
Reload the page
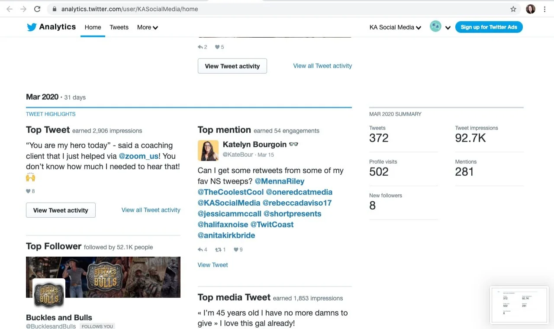[x=37, y=9]
